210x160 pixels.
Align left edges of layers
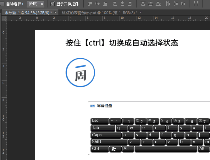pyautogui.click(x=115, y=4)
